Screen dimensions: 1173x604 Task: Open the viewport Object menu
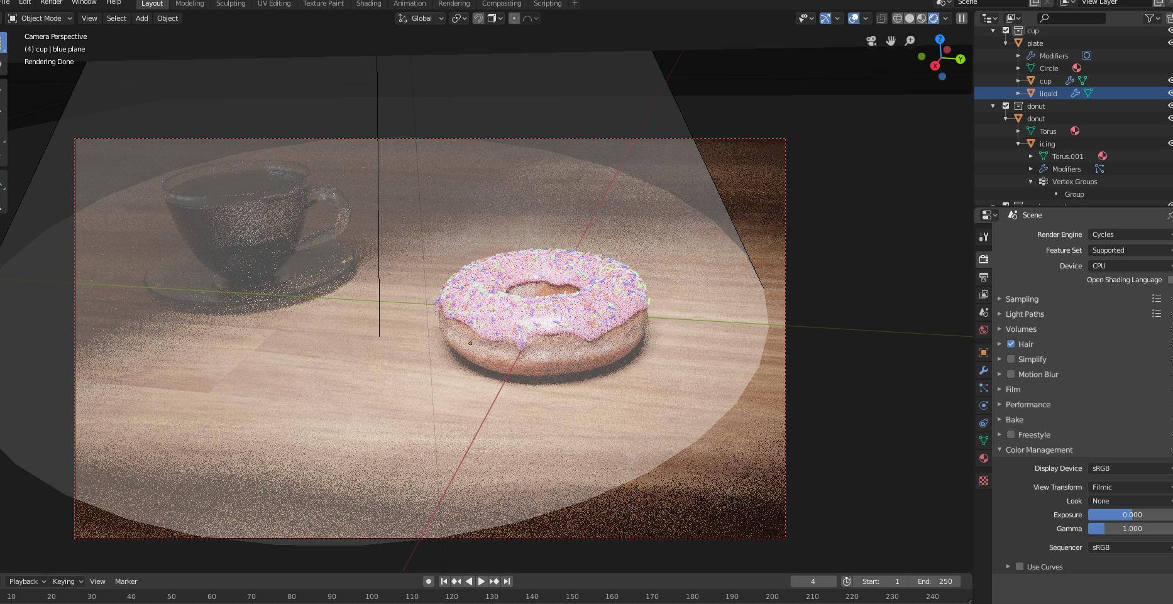[167, 18]
